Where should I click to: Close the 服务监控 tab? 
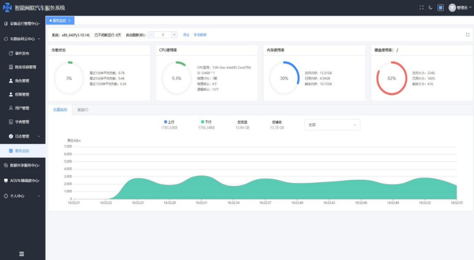(x=70, y=20)
